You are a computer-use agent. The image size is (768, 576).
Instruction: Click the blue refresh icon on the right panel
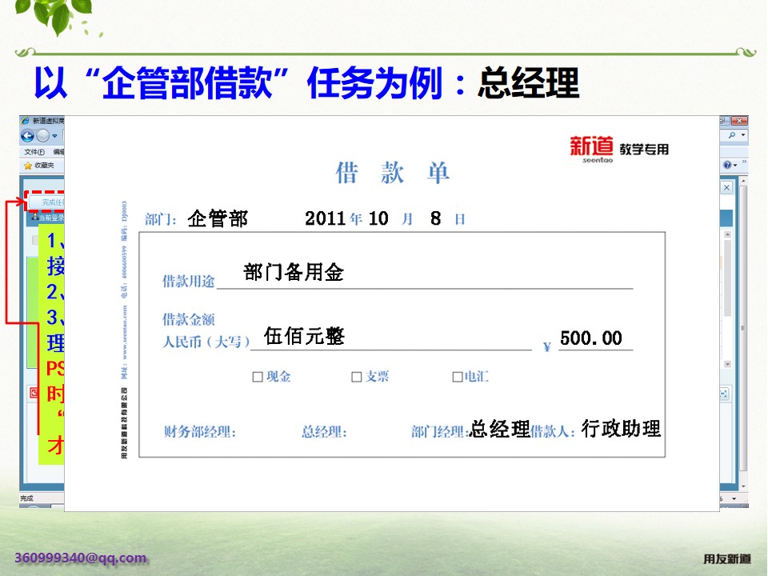pos(725,394)
